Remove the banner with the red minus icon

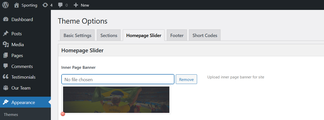click(x=63, y=114)
